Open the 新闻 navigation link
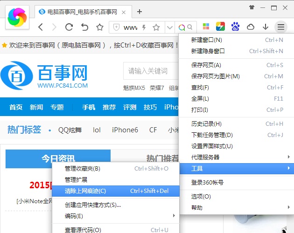This screenshot has width=294, height=233. (36, 107)
